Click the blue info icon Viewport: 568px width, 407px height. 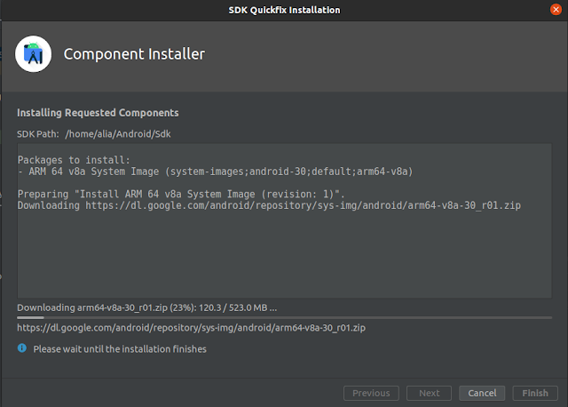click(x=22, y=348)
